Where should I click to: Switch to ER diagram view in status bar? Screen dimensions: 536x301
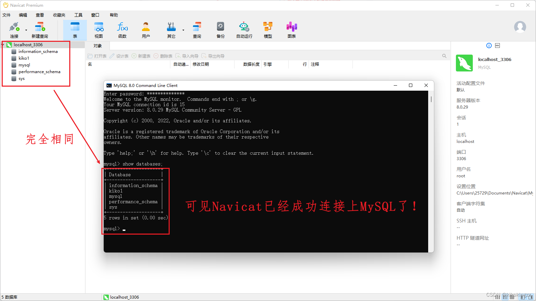(x=513, y=297)
